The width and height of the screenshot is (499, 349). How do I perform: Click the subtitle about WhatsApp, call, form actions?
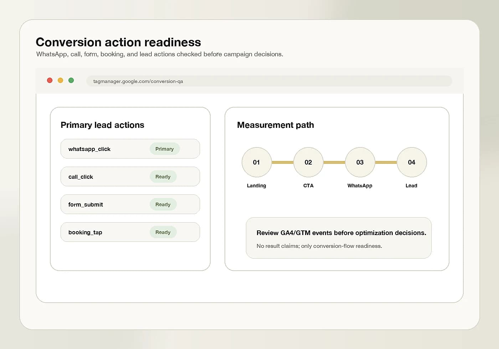click(160, 54)
